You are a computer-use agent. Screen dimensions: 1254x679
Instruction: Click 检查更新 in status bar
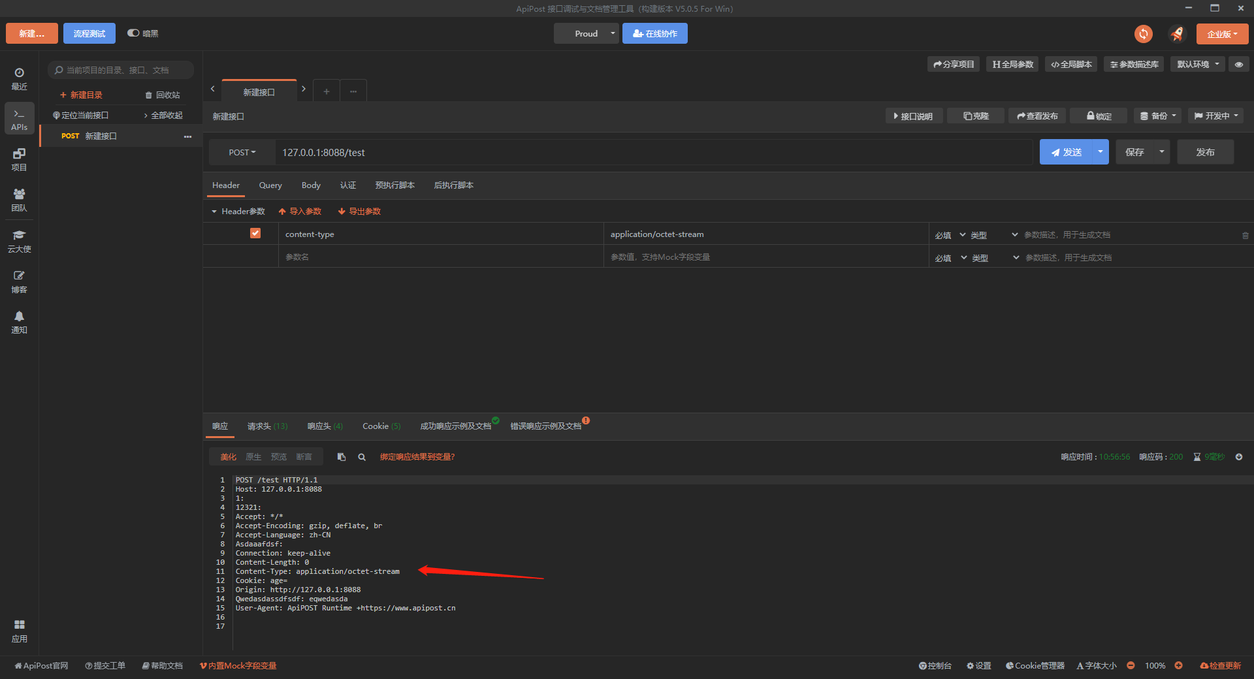click(1220, 665)
